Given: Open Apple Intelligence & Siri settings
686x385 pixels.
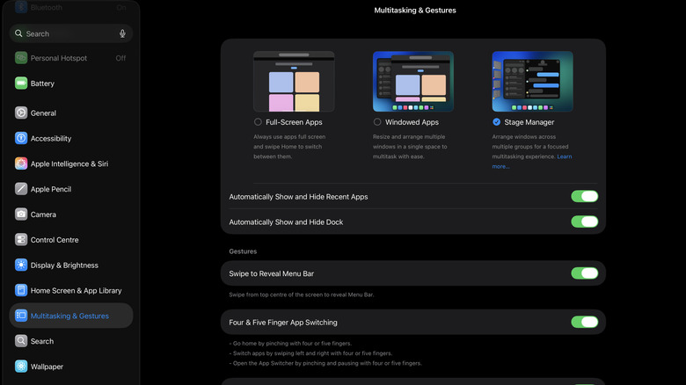Looking at the screenshot, I should tap(71, 163).
